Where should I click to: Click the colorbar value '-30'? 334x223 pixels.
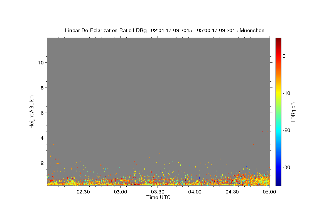click(286, 167)
